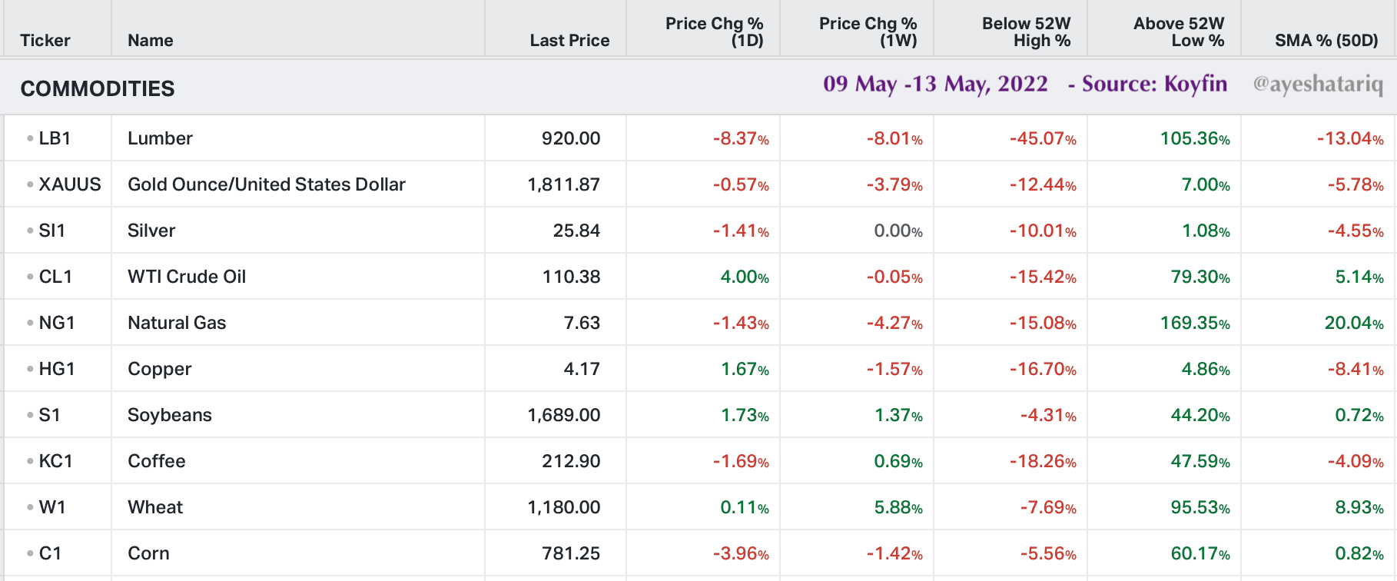Sort by SMA % (50D) header
This screenshot has height=581, width=1397.
[1326, 40]
